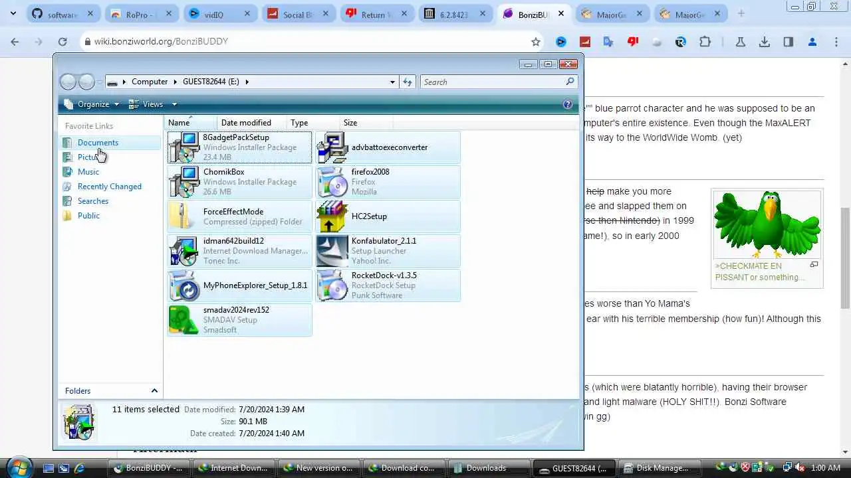851x478 pixels.
Task: Select the ChomikBox installer icon
Action: click(x=183, y=182)
